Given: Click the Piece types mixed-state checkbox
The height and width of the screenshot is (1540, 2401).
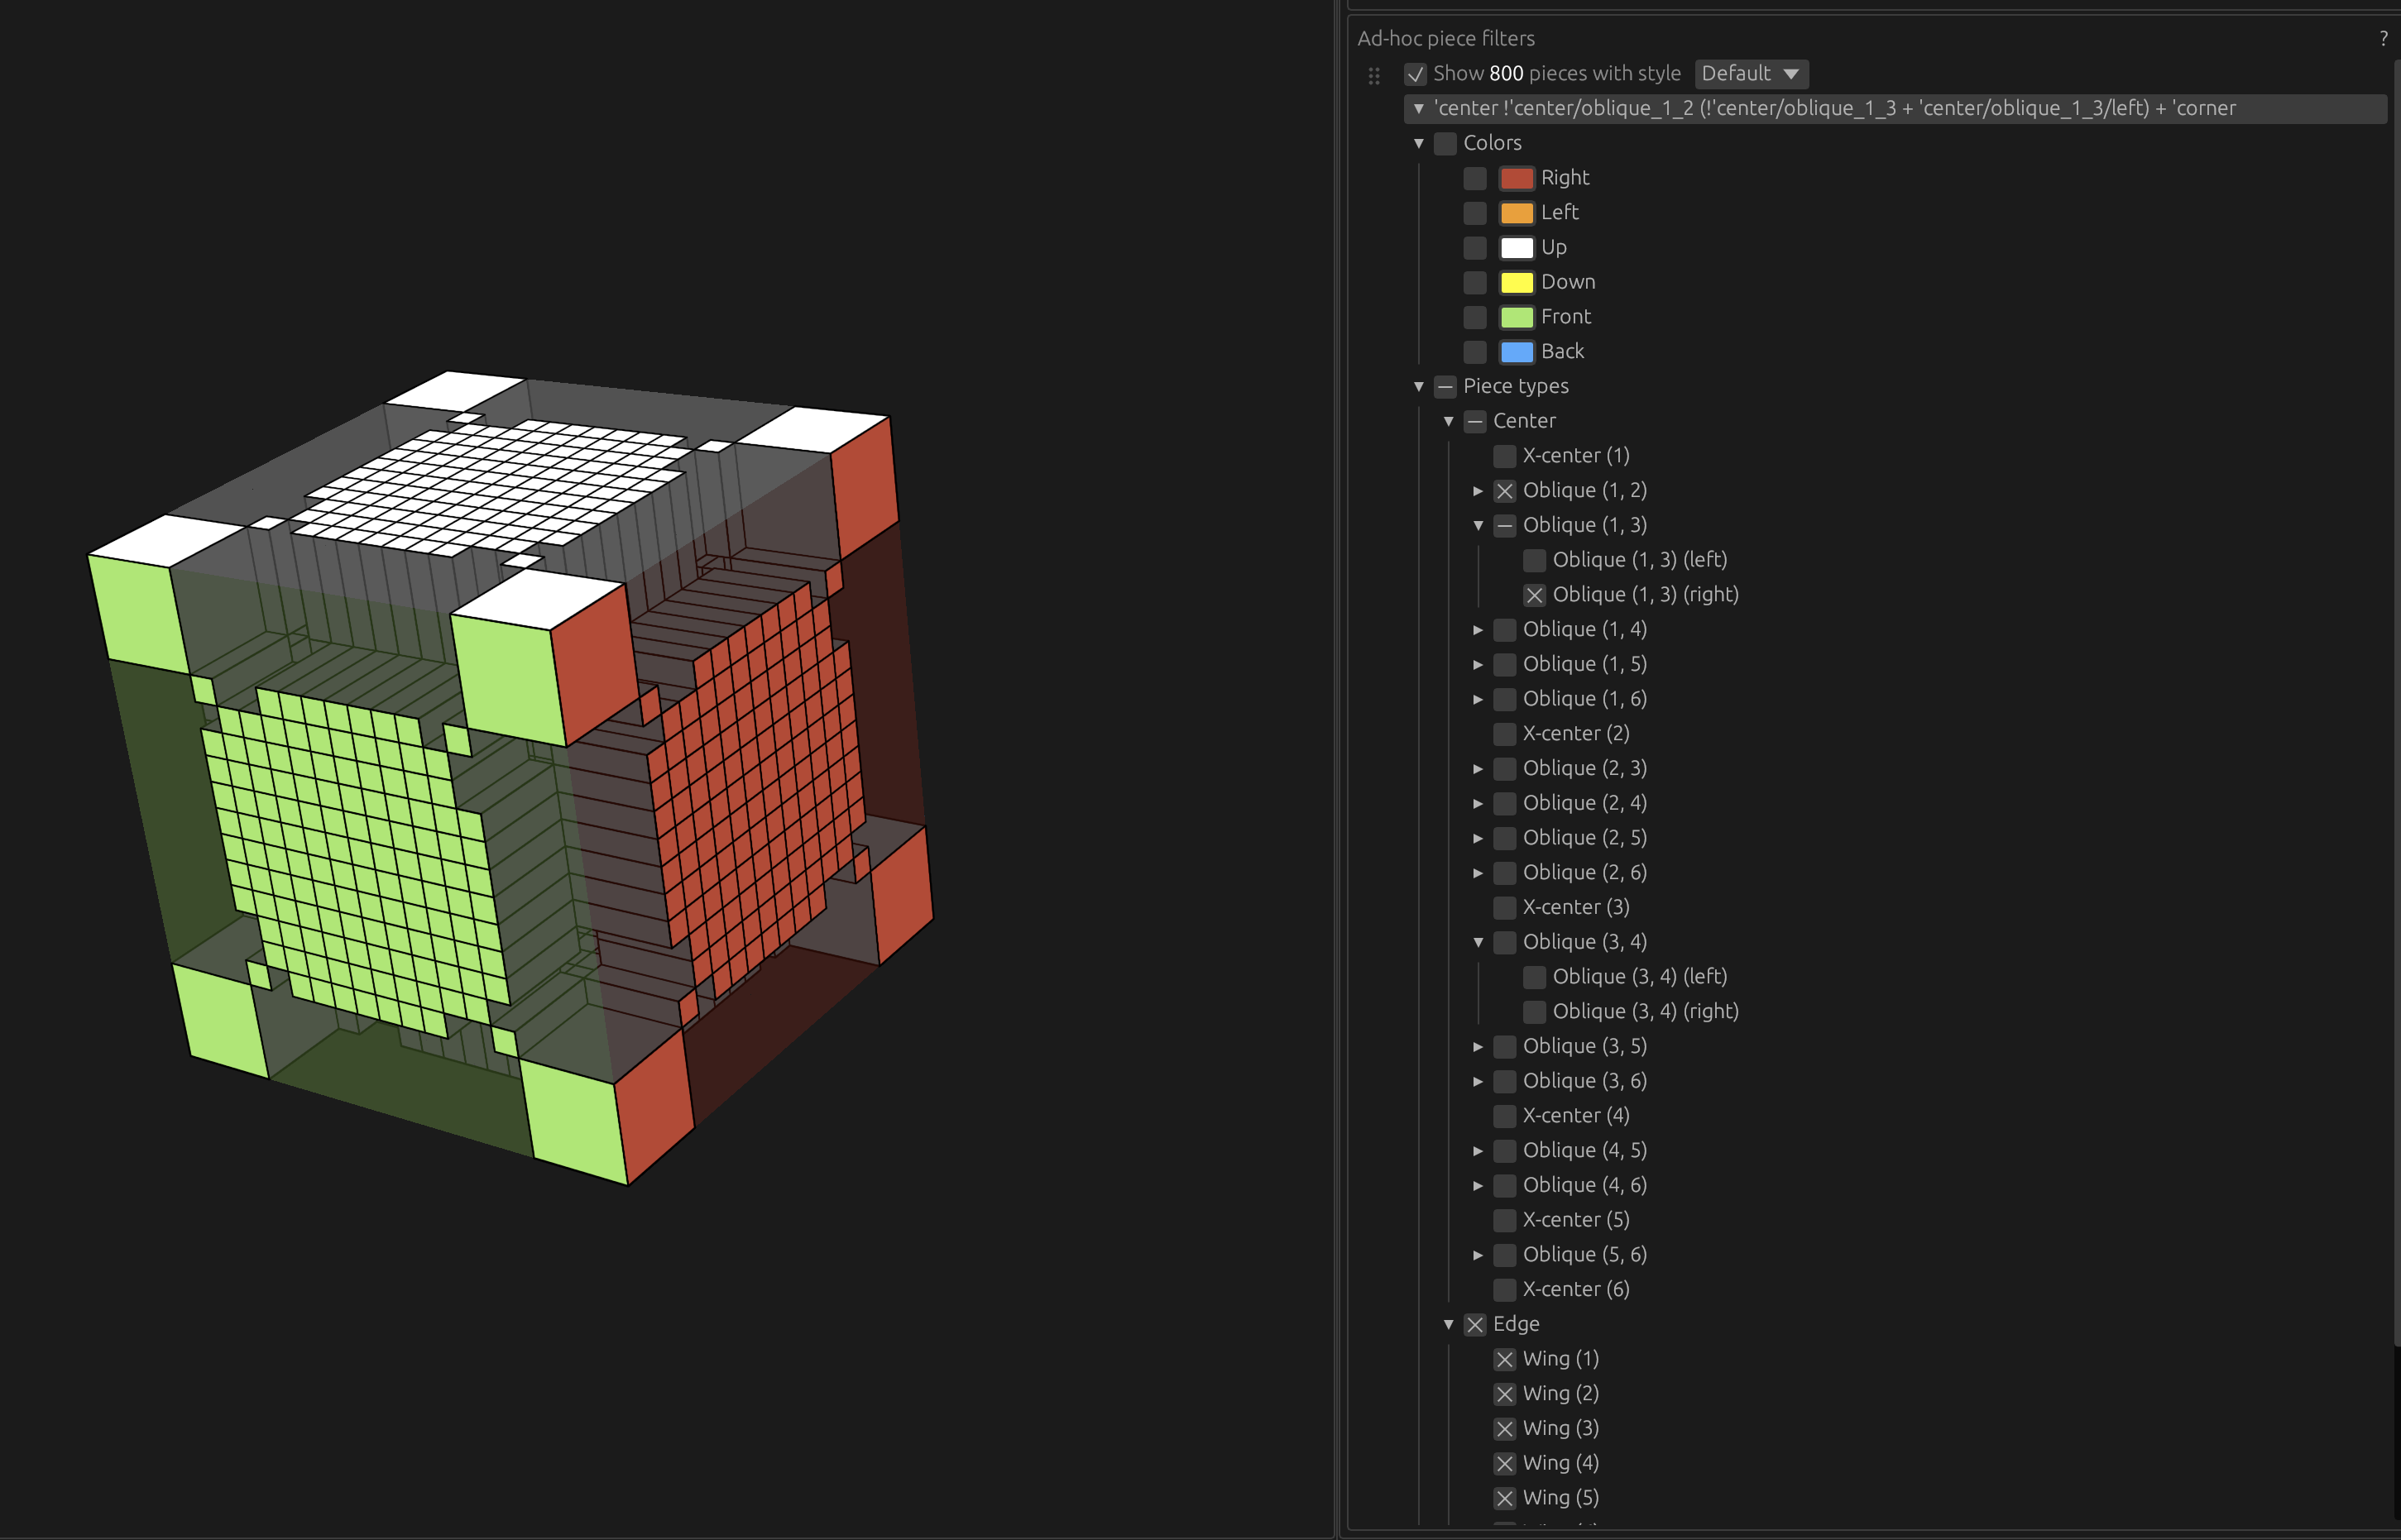Looking at the screenshot, I should (1445, 386).
